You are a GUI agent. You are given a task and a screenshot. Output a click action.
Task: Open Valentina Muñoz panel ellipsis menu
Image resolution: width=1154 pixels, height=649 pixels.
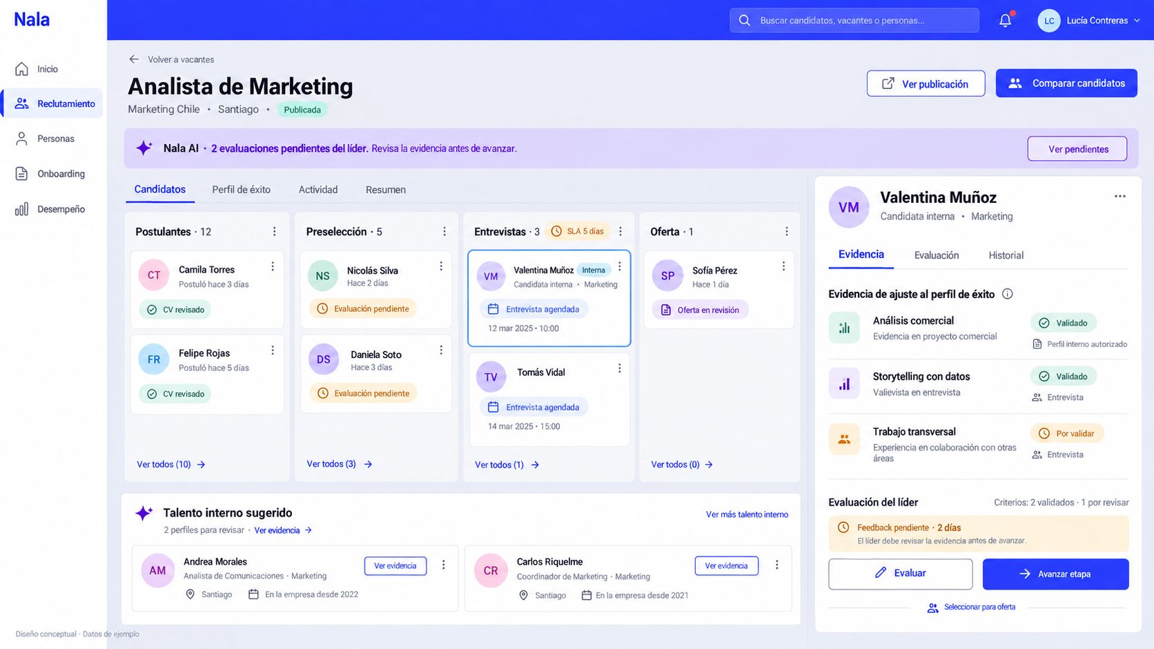1119,197
